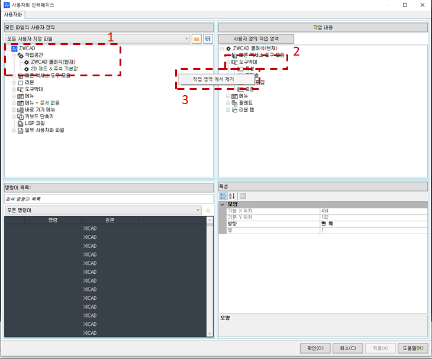Select ZWCAD 클래식(현재) in the left tree
The height and width of the screenshot is (359, 432).
point(53,62)
